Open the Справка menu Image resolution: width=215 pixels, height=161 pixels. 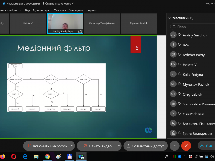pos(92,10)
